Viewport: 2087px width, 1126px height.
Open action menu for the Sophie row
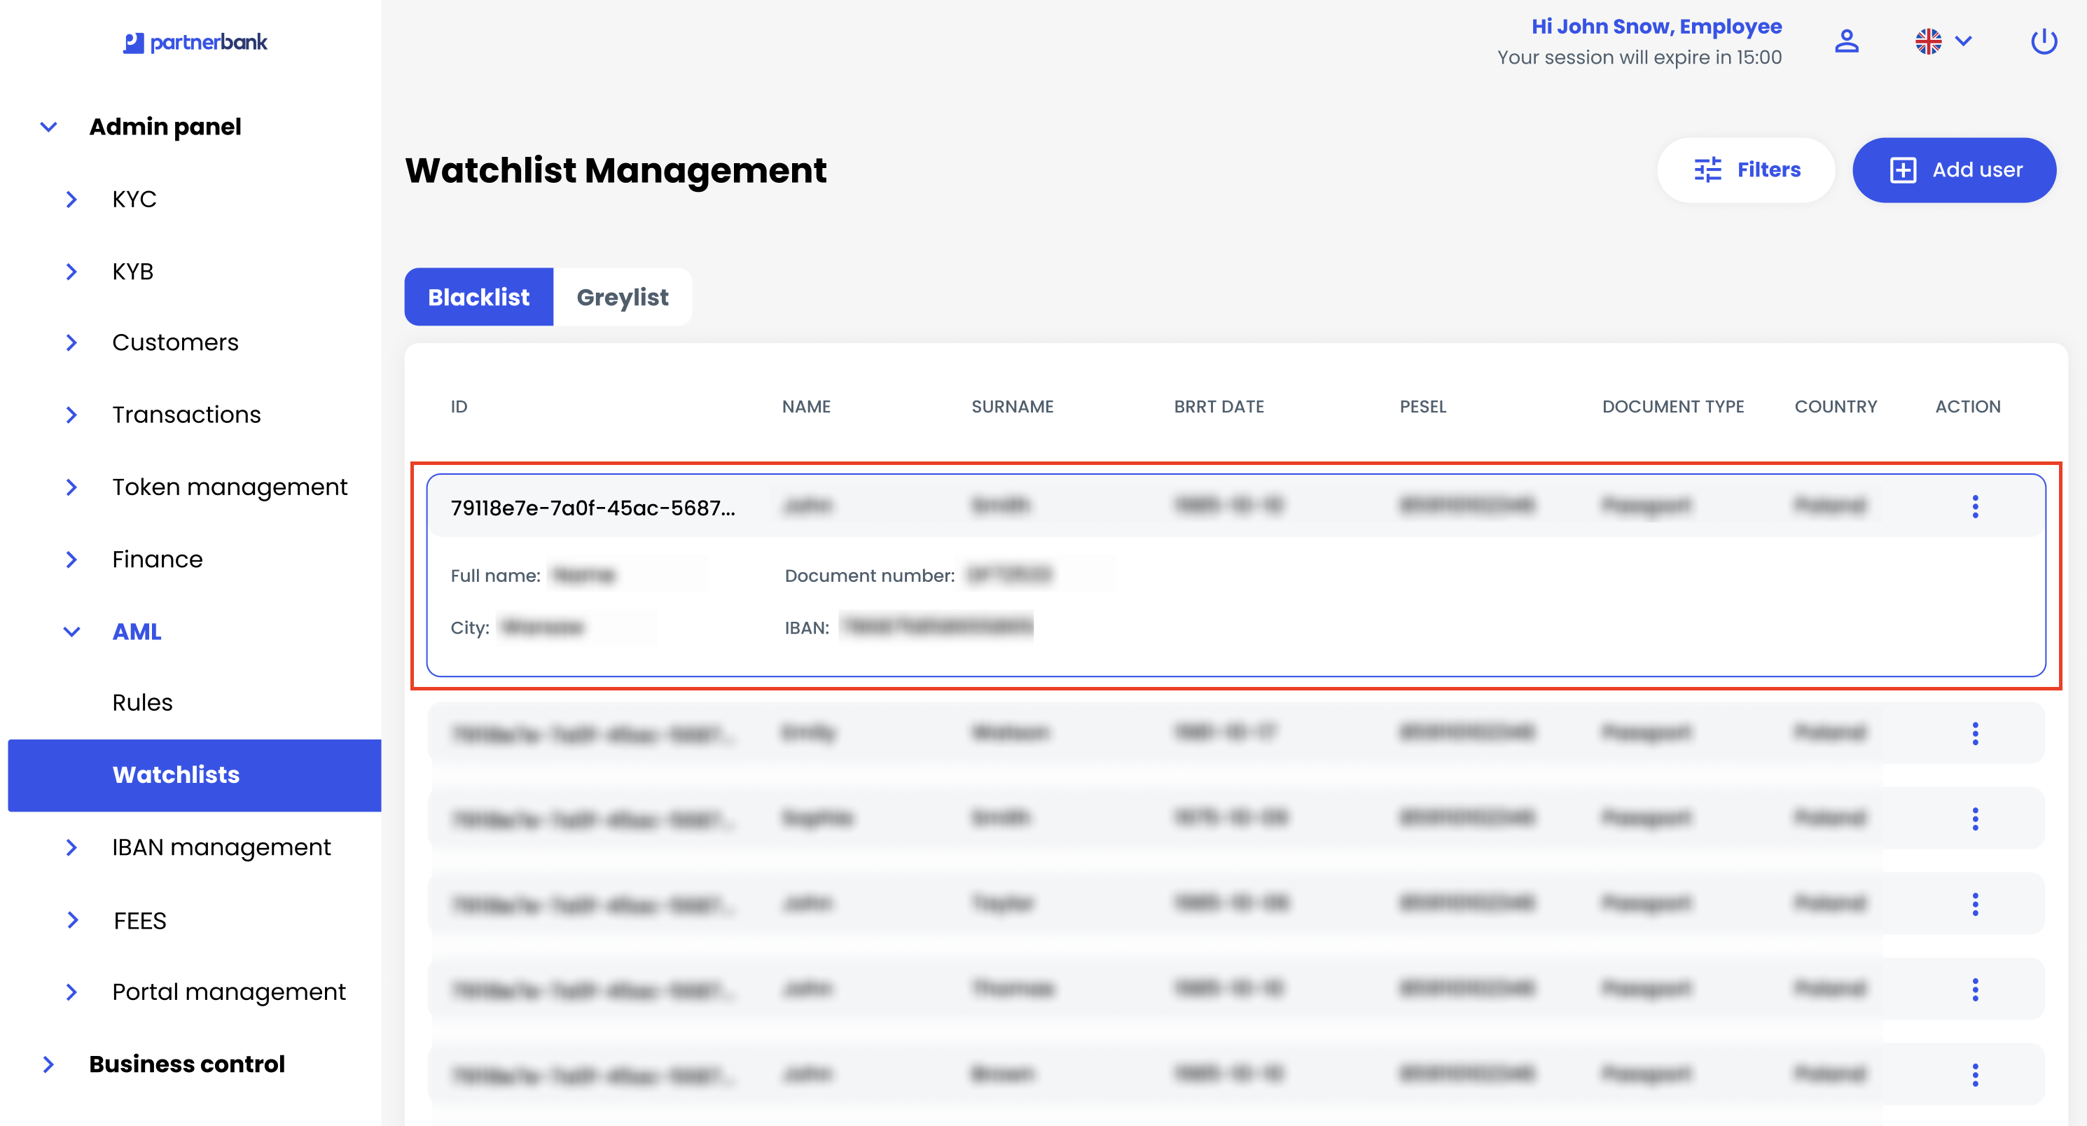pos(1974,818)
